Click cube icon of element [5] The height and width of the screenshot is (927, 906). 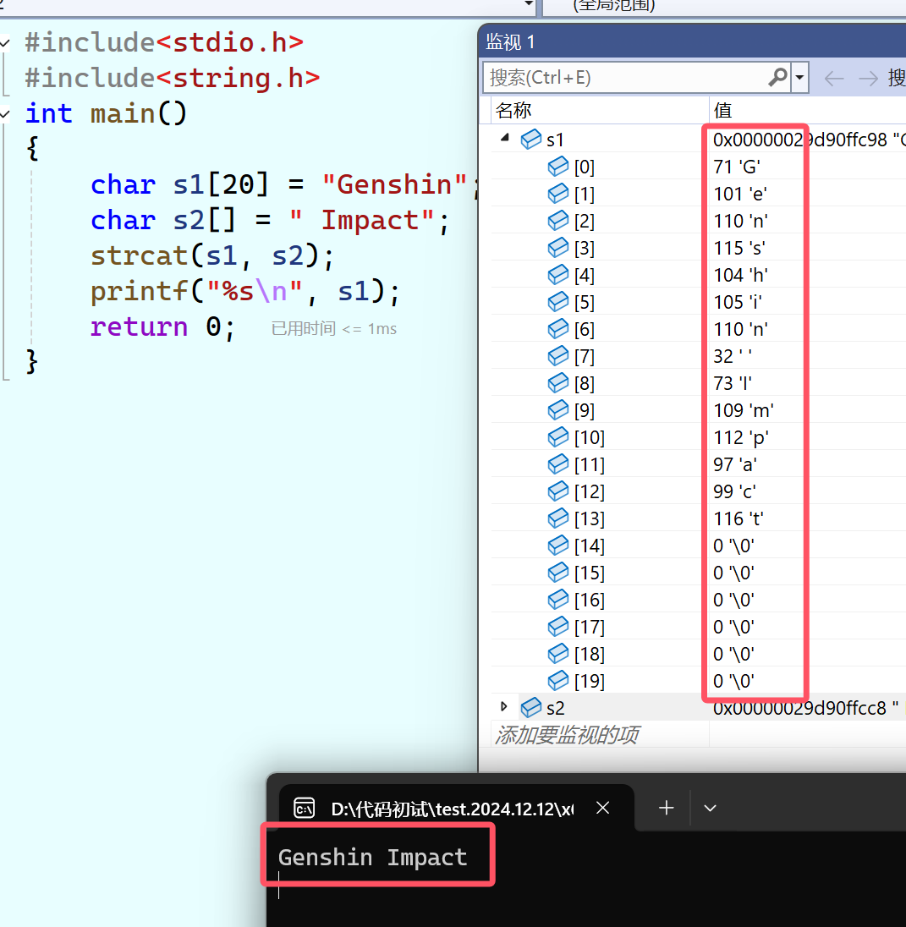pyautogui.click(x=558, y=302)
